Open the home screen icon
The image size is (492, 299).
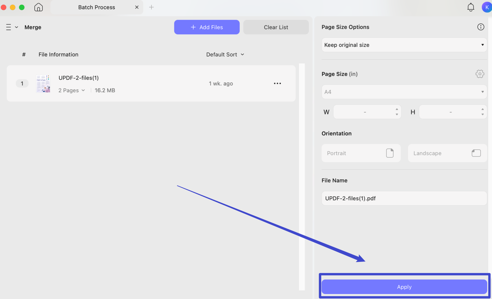coord(38,7)
